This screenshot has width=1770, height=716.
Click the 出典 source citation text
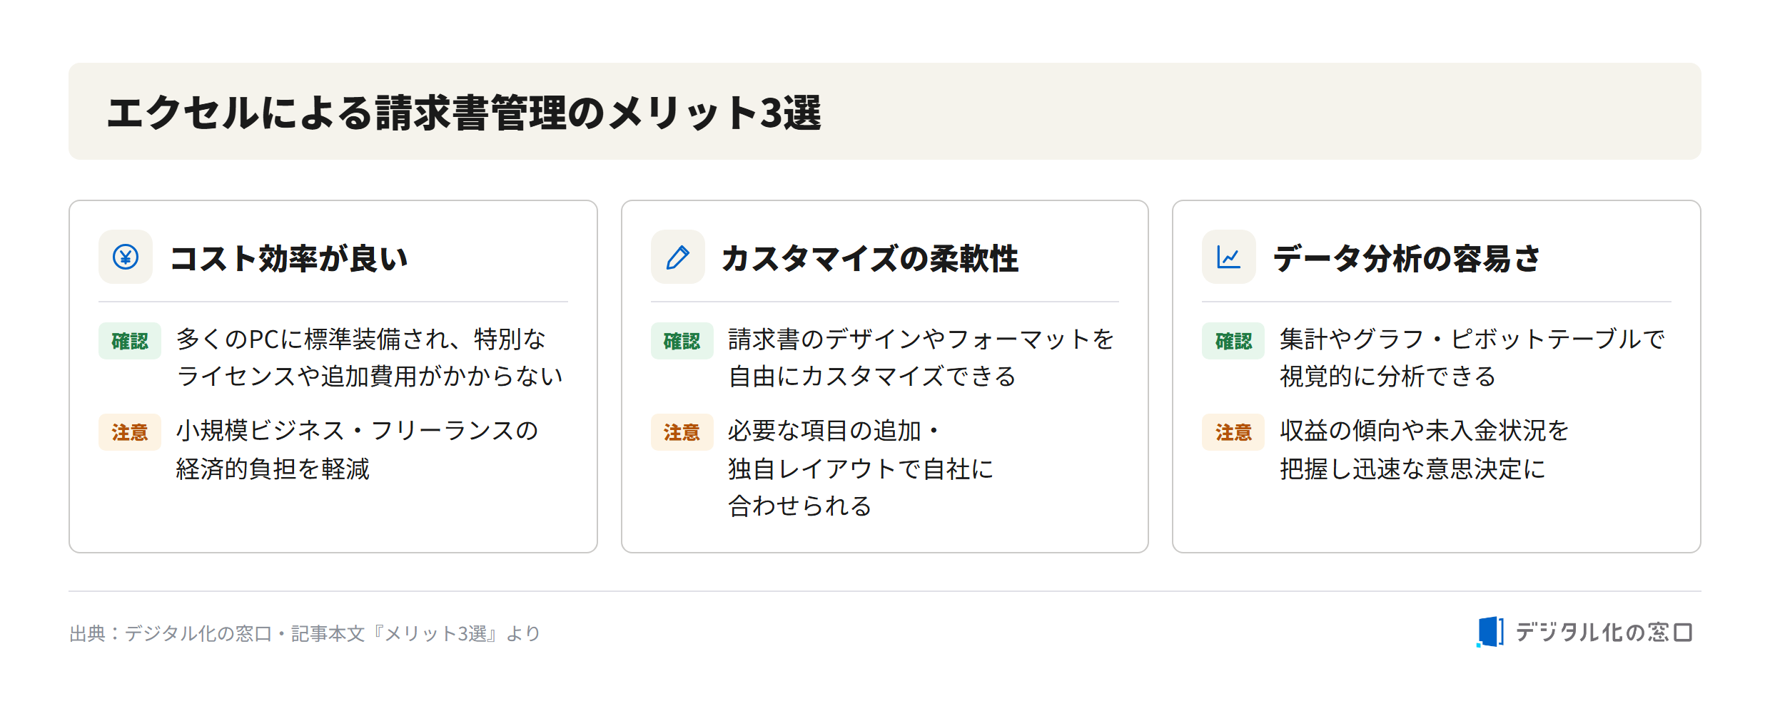(x=305, y=633)
